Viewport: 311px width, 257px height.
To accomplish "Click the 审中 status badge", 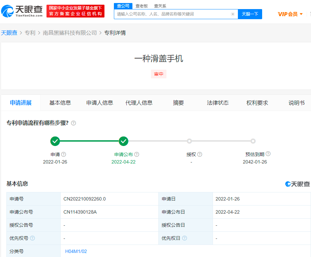I will pos(159,74).
